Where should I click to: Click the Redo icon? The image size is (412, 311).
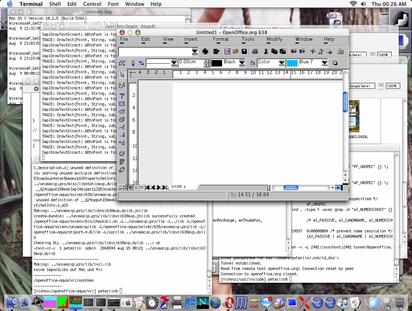pos(302,51)
